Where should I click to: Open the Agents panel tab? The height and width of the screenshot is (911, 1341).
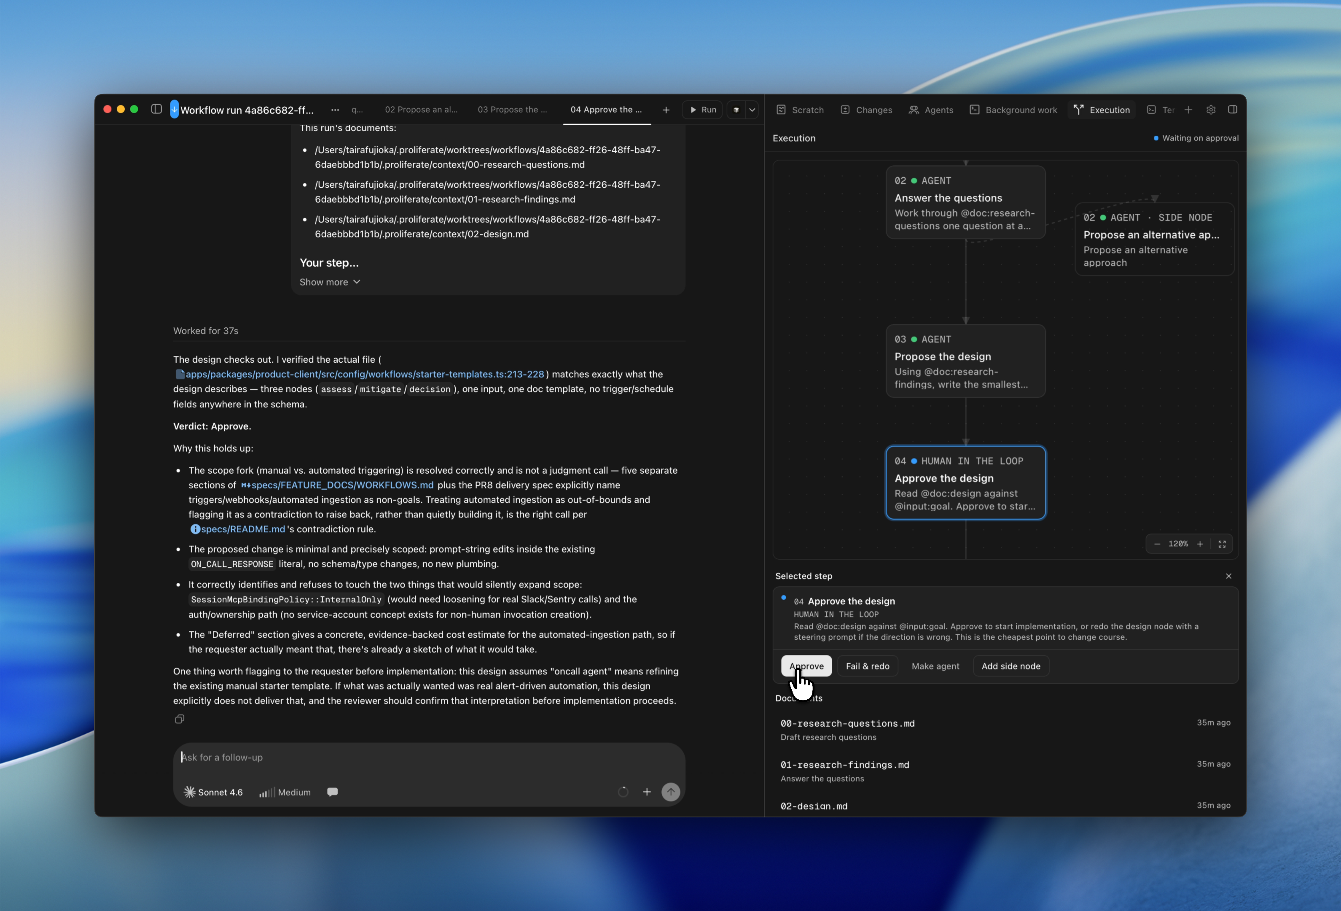tap(931, 110)
